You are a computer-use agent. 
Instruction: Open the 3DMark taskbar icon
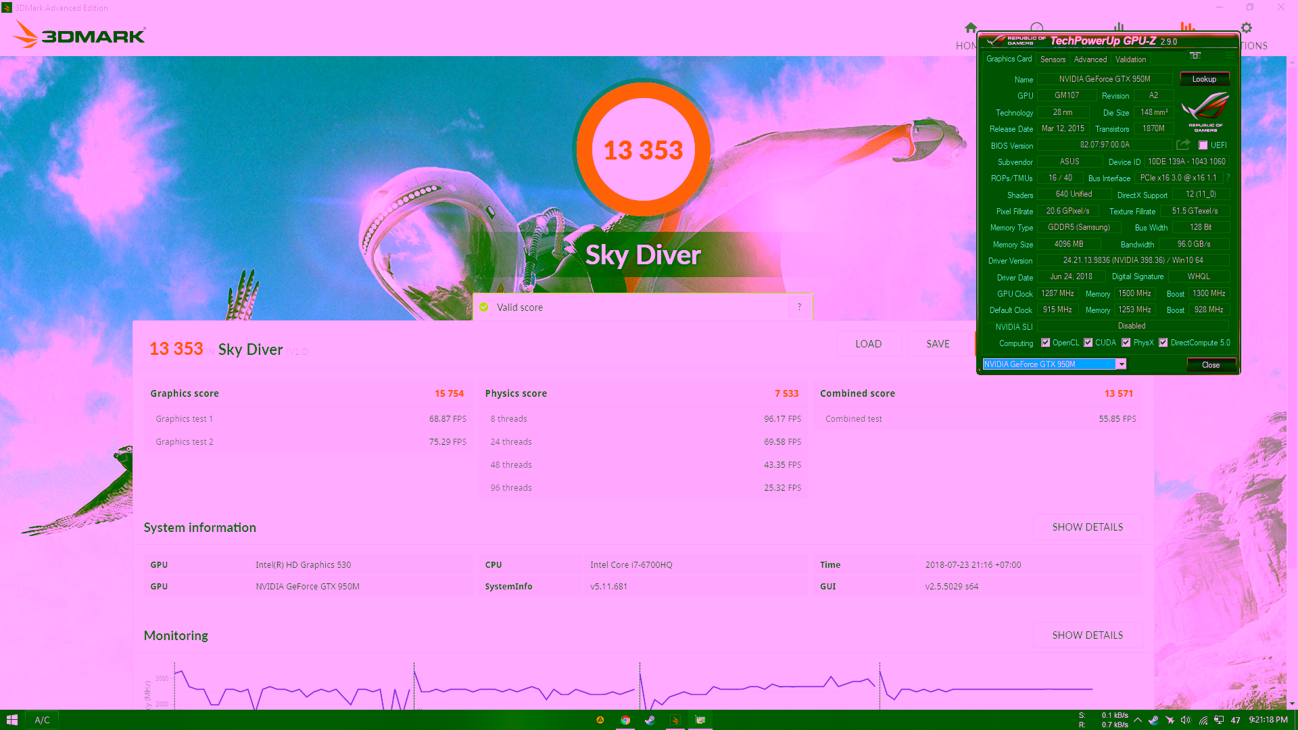[x=675, y=720]
